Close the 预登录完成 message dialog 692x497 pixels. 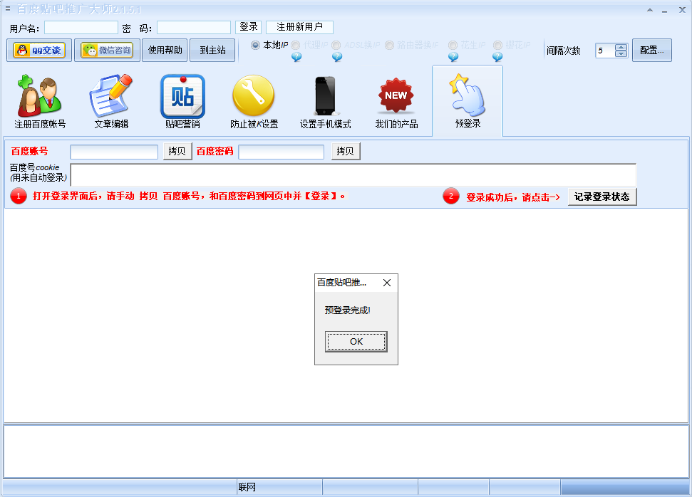click(387, 283)
